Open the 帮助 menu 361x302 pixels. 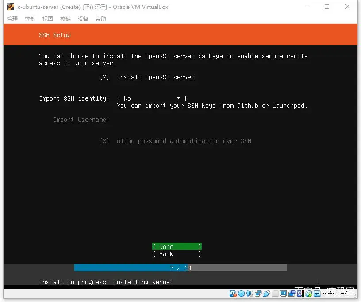[101, 19]
